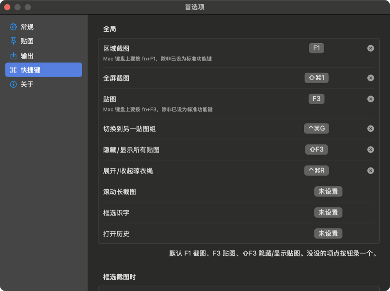This screenshot has height=291, width=390.
Task: Clear the 全屏截图 shortcut with the X icon
Action: point(370,78)
